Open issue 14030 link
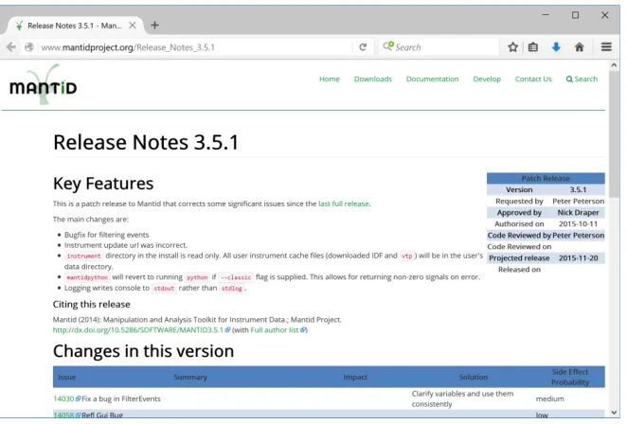Screen dimensions: 627x424 tap(66, 398)
